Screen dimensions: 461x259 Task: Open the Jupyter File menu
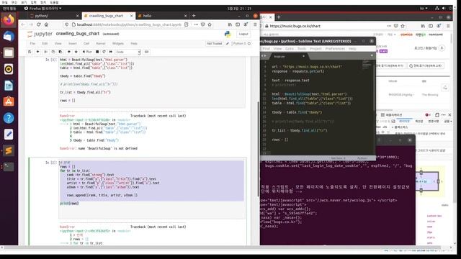click(x=32, y=43)
